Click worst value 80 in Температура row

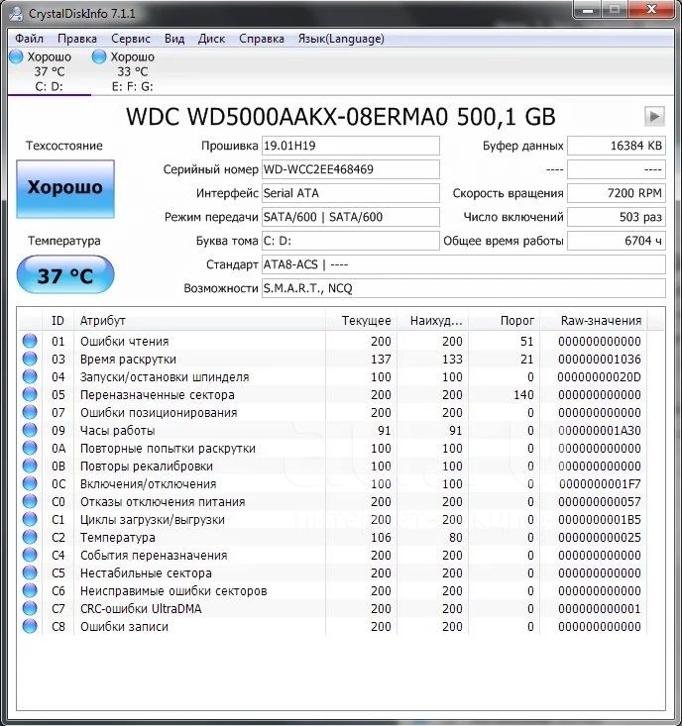[x=455, y=537]
